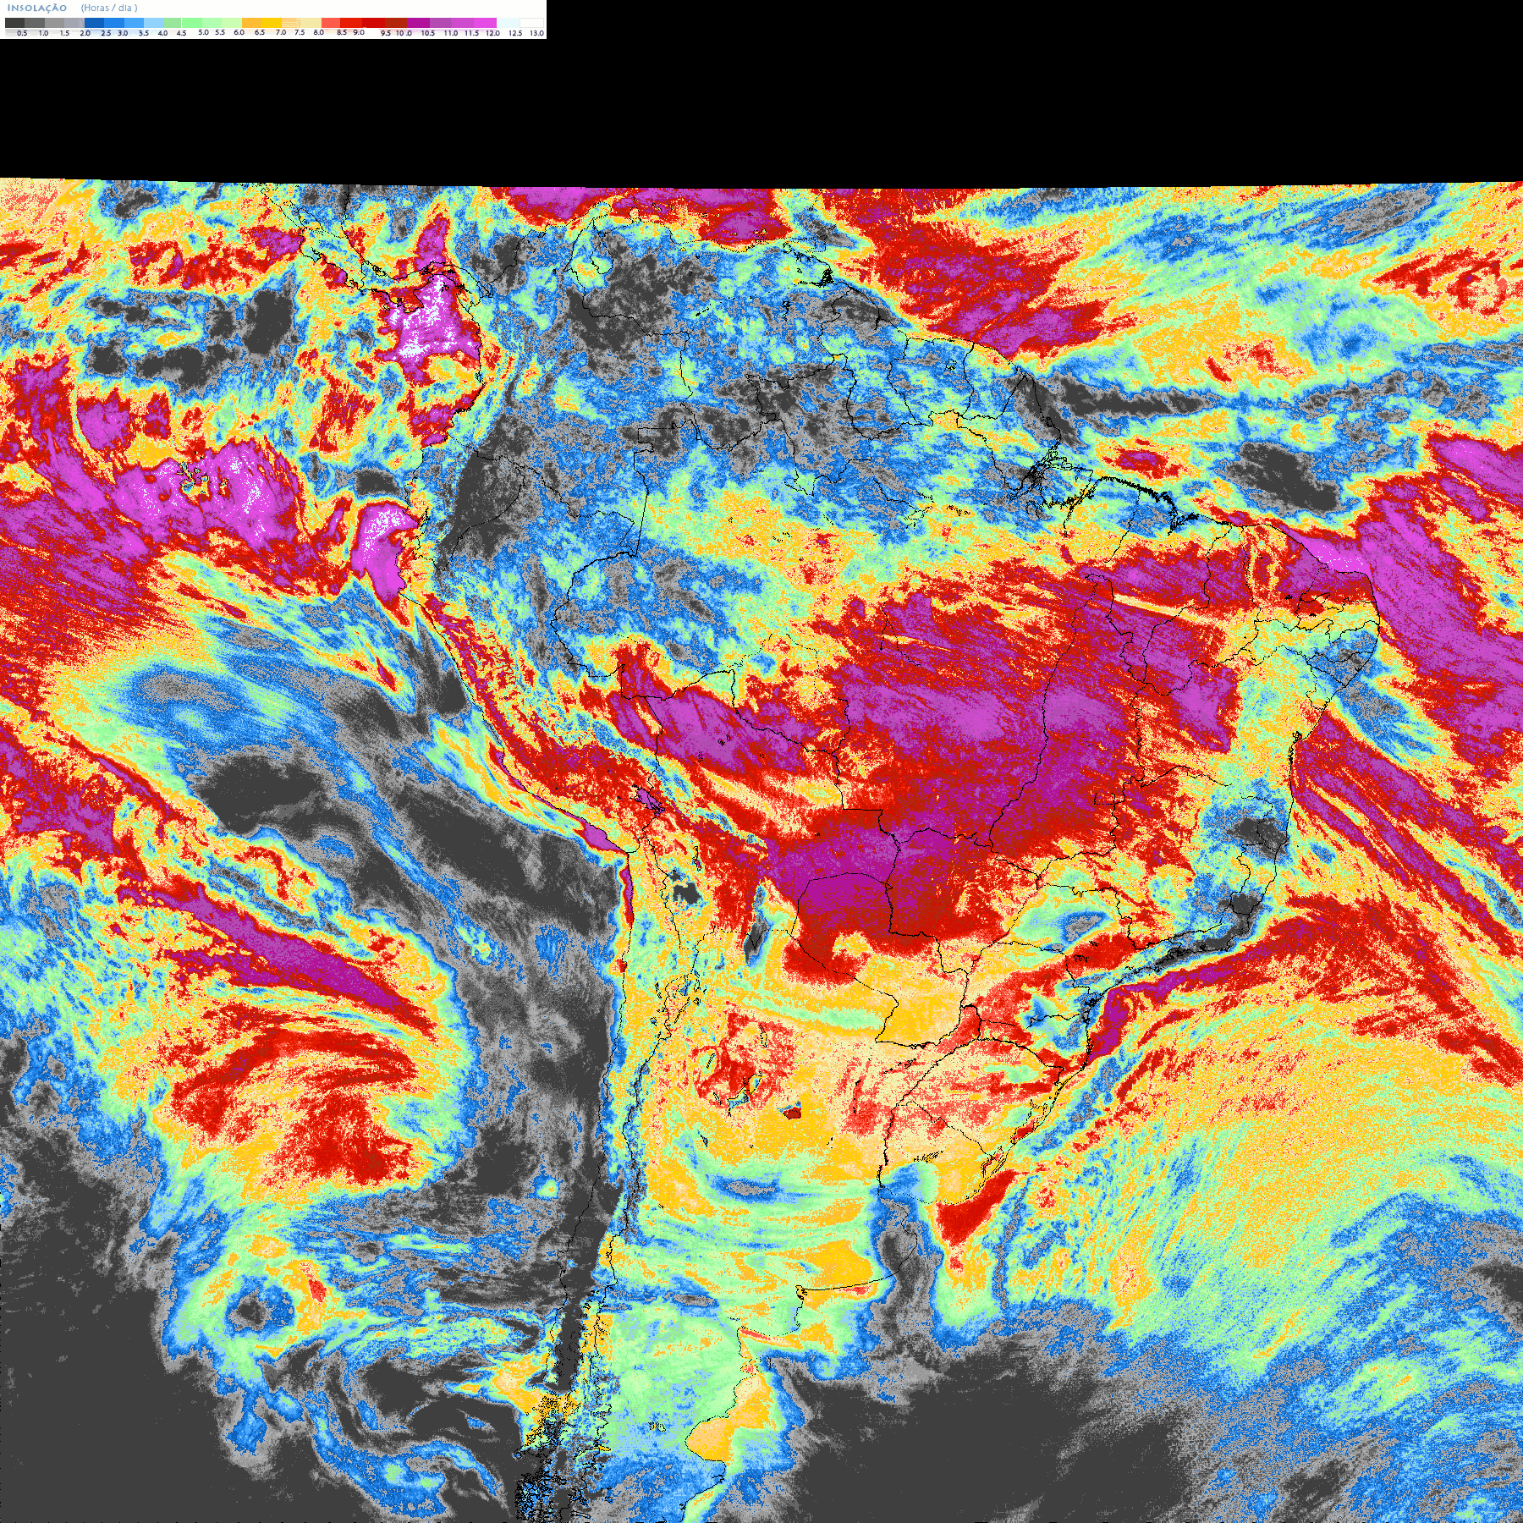Click the 1.5 legend value
1523x1523 pixels.
(x=64, y=33)
